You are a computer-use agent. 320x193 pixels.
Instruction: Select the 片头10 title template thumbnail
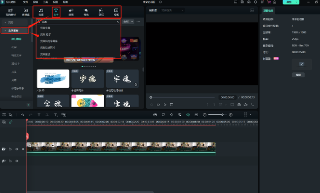pos(52,79)
